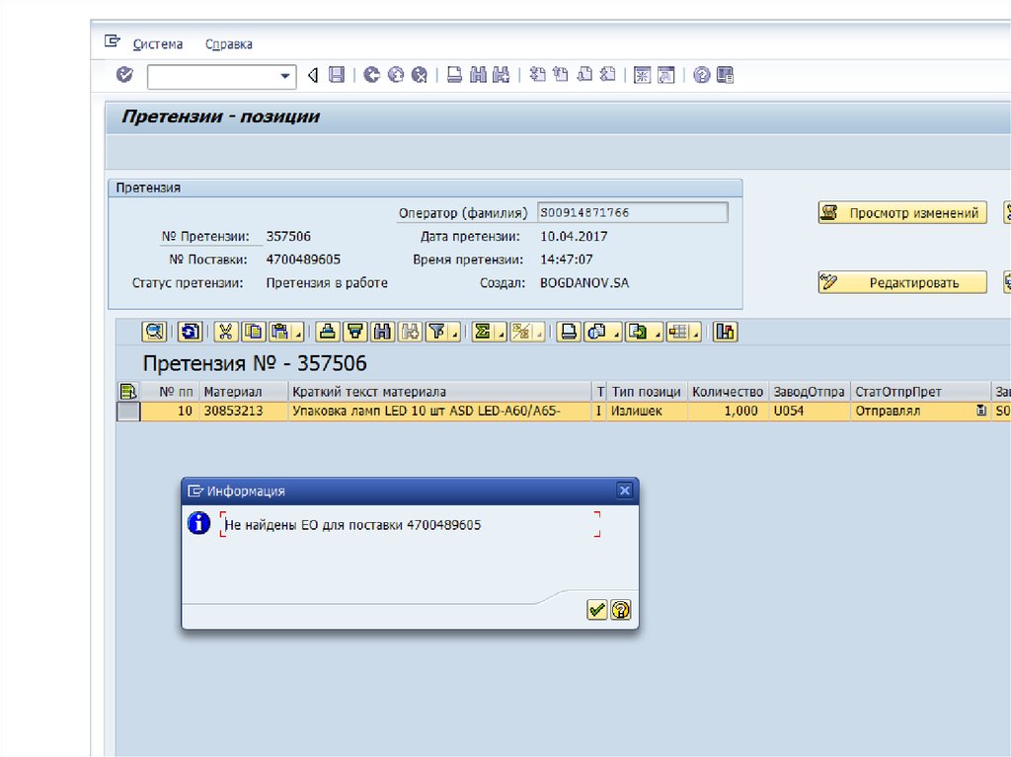Open the Details magnifier icon in the table toolbar
Image resolution: width=1011 pixels, height=757 pixels.
click(x=154, y=333)
